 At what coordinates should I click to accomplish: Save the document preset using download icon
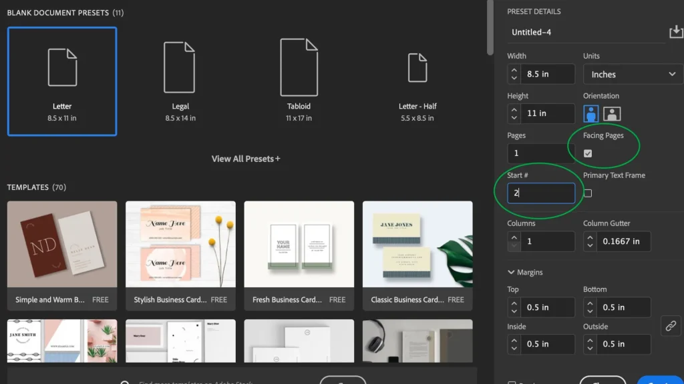tap(676, 32)
